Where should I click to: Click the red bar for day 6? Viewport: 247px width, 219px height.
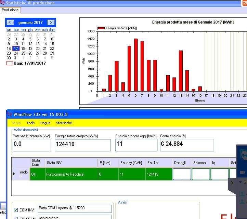tap(136, 65)
